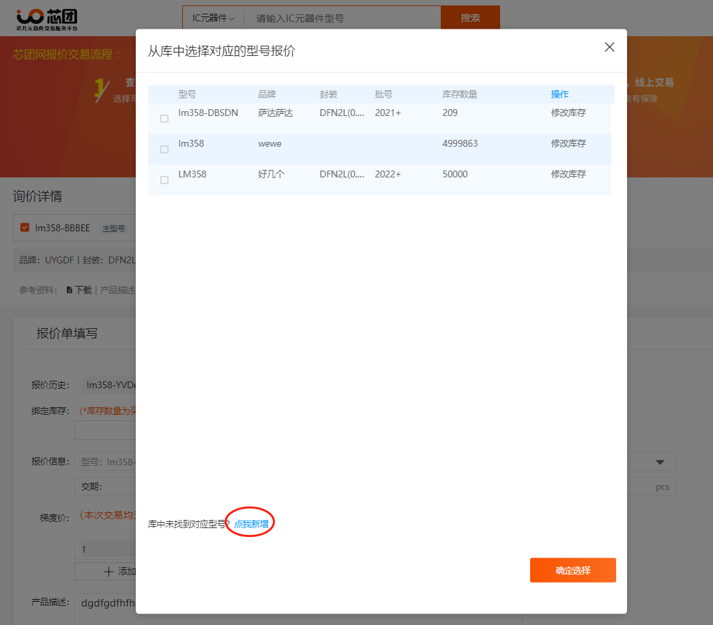713x625 pixels.
Task: Click the lm358-YVD quote history tag
Action: pos(108,386)
